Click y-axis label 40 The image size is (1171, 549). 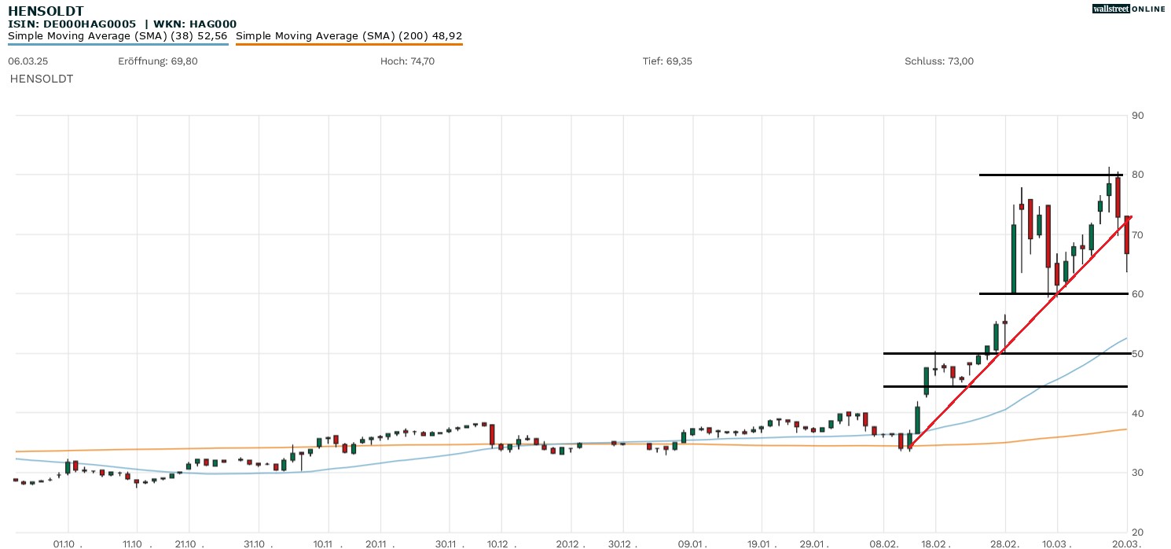pos(1137,413)
